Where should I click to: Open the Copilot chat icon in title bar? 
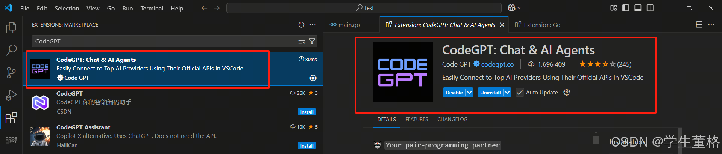point(511,8)
